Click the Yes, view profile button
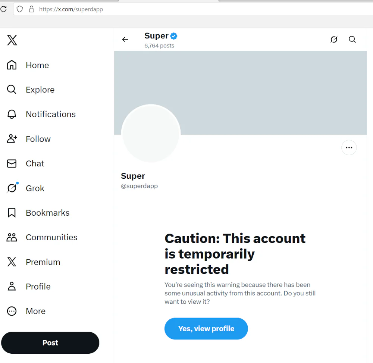The width and height of the screenshot is (373, 363). click(206, 329)
